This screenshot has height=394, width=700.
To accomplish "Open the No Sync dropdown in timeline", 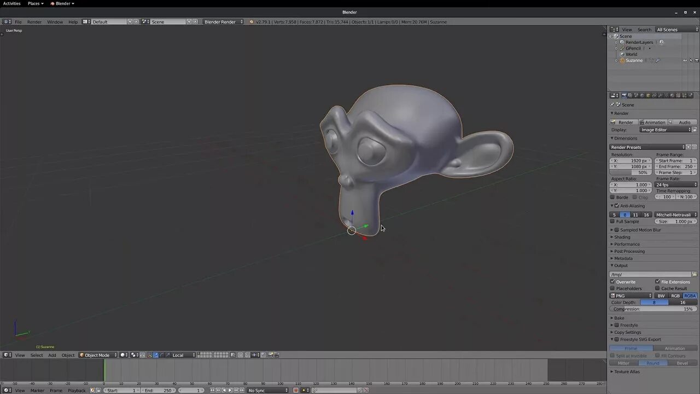I will pyautogui.click(x=268, y=390).
